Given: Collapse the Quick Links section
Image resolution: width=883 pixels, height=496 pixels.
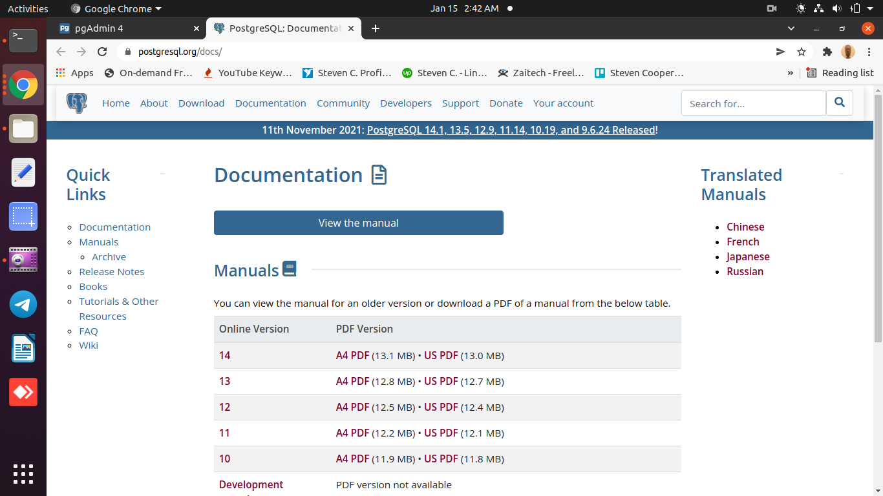Looking at the screenshot, I should (162, 174).
